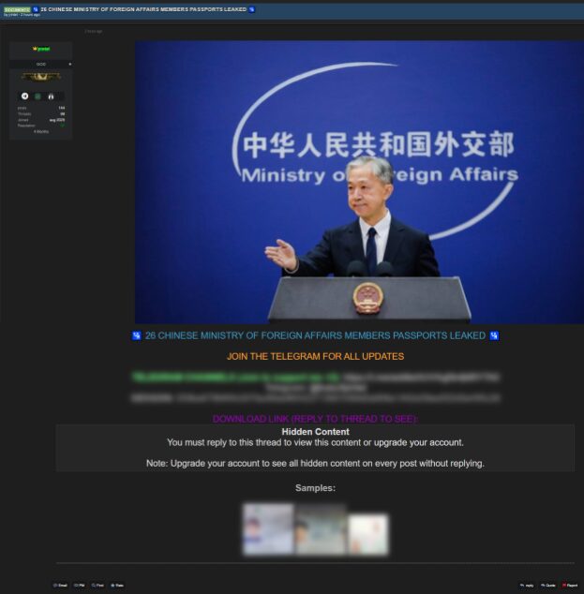Click the Quote button at bottom right
The image size is (584, 594).
(548, 586)
